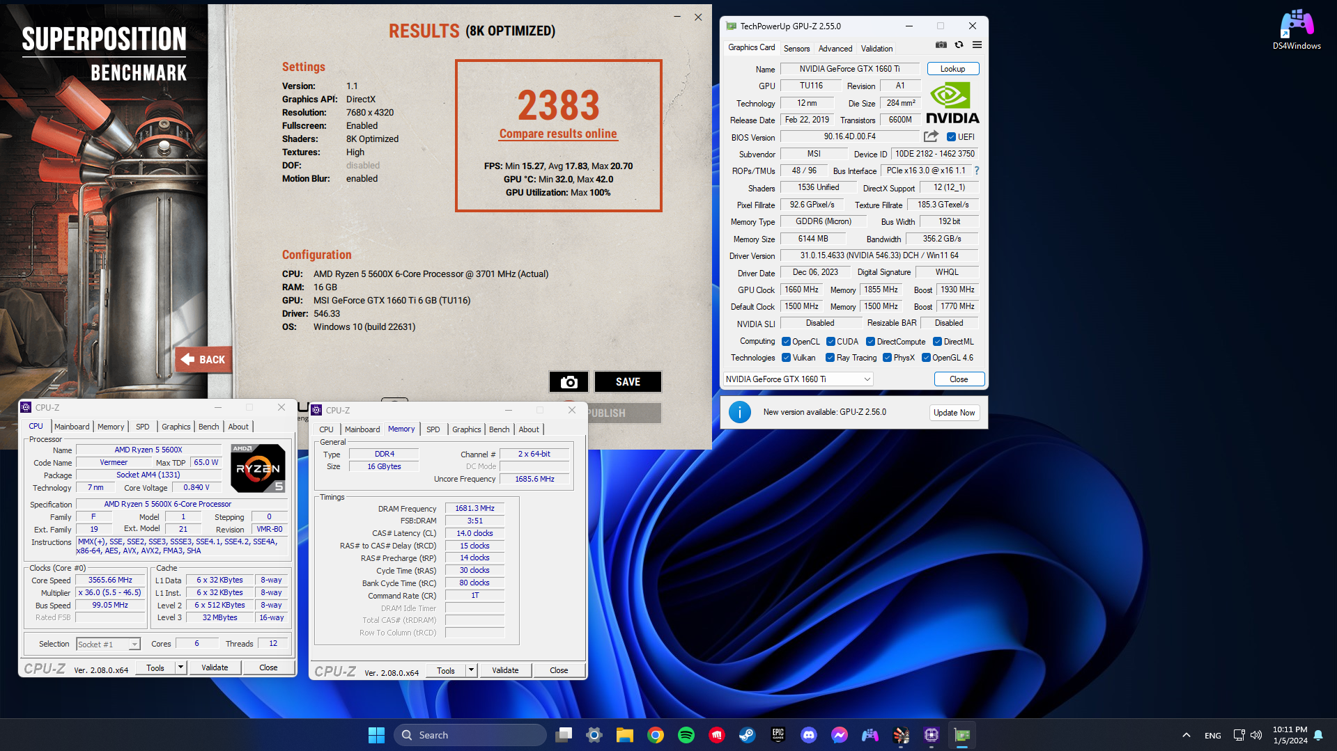This screenshot has height=751, width=1337.
Task: Click Update Now button
Action: coord(954,413)
